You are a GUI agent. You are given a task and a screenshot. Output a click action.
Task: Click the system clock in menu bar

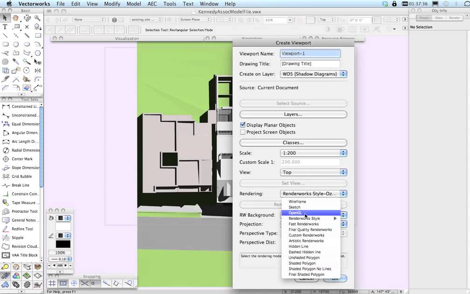[418, 4]
